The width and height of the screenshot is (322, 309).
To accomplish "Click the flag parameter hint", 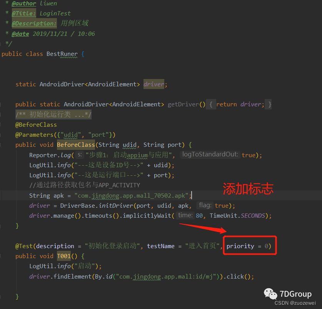I will pos(205,205).
